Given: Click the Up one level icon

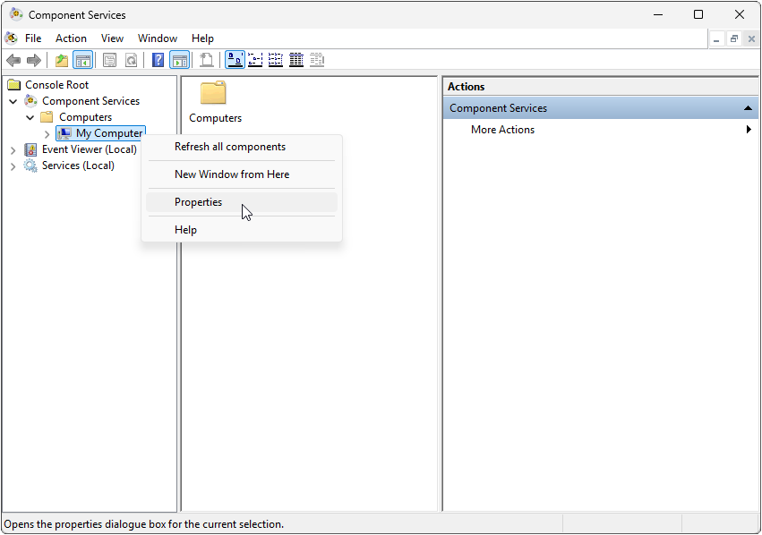Looking at the screenshot, I should [x=60, y=60].
